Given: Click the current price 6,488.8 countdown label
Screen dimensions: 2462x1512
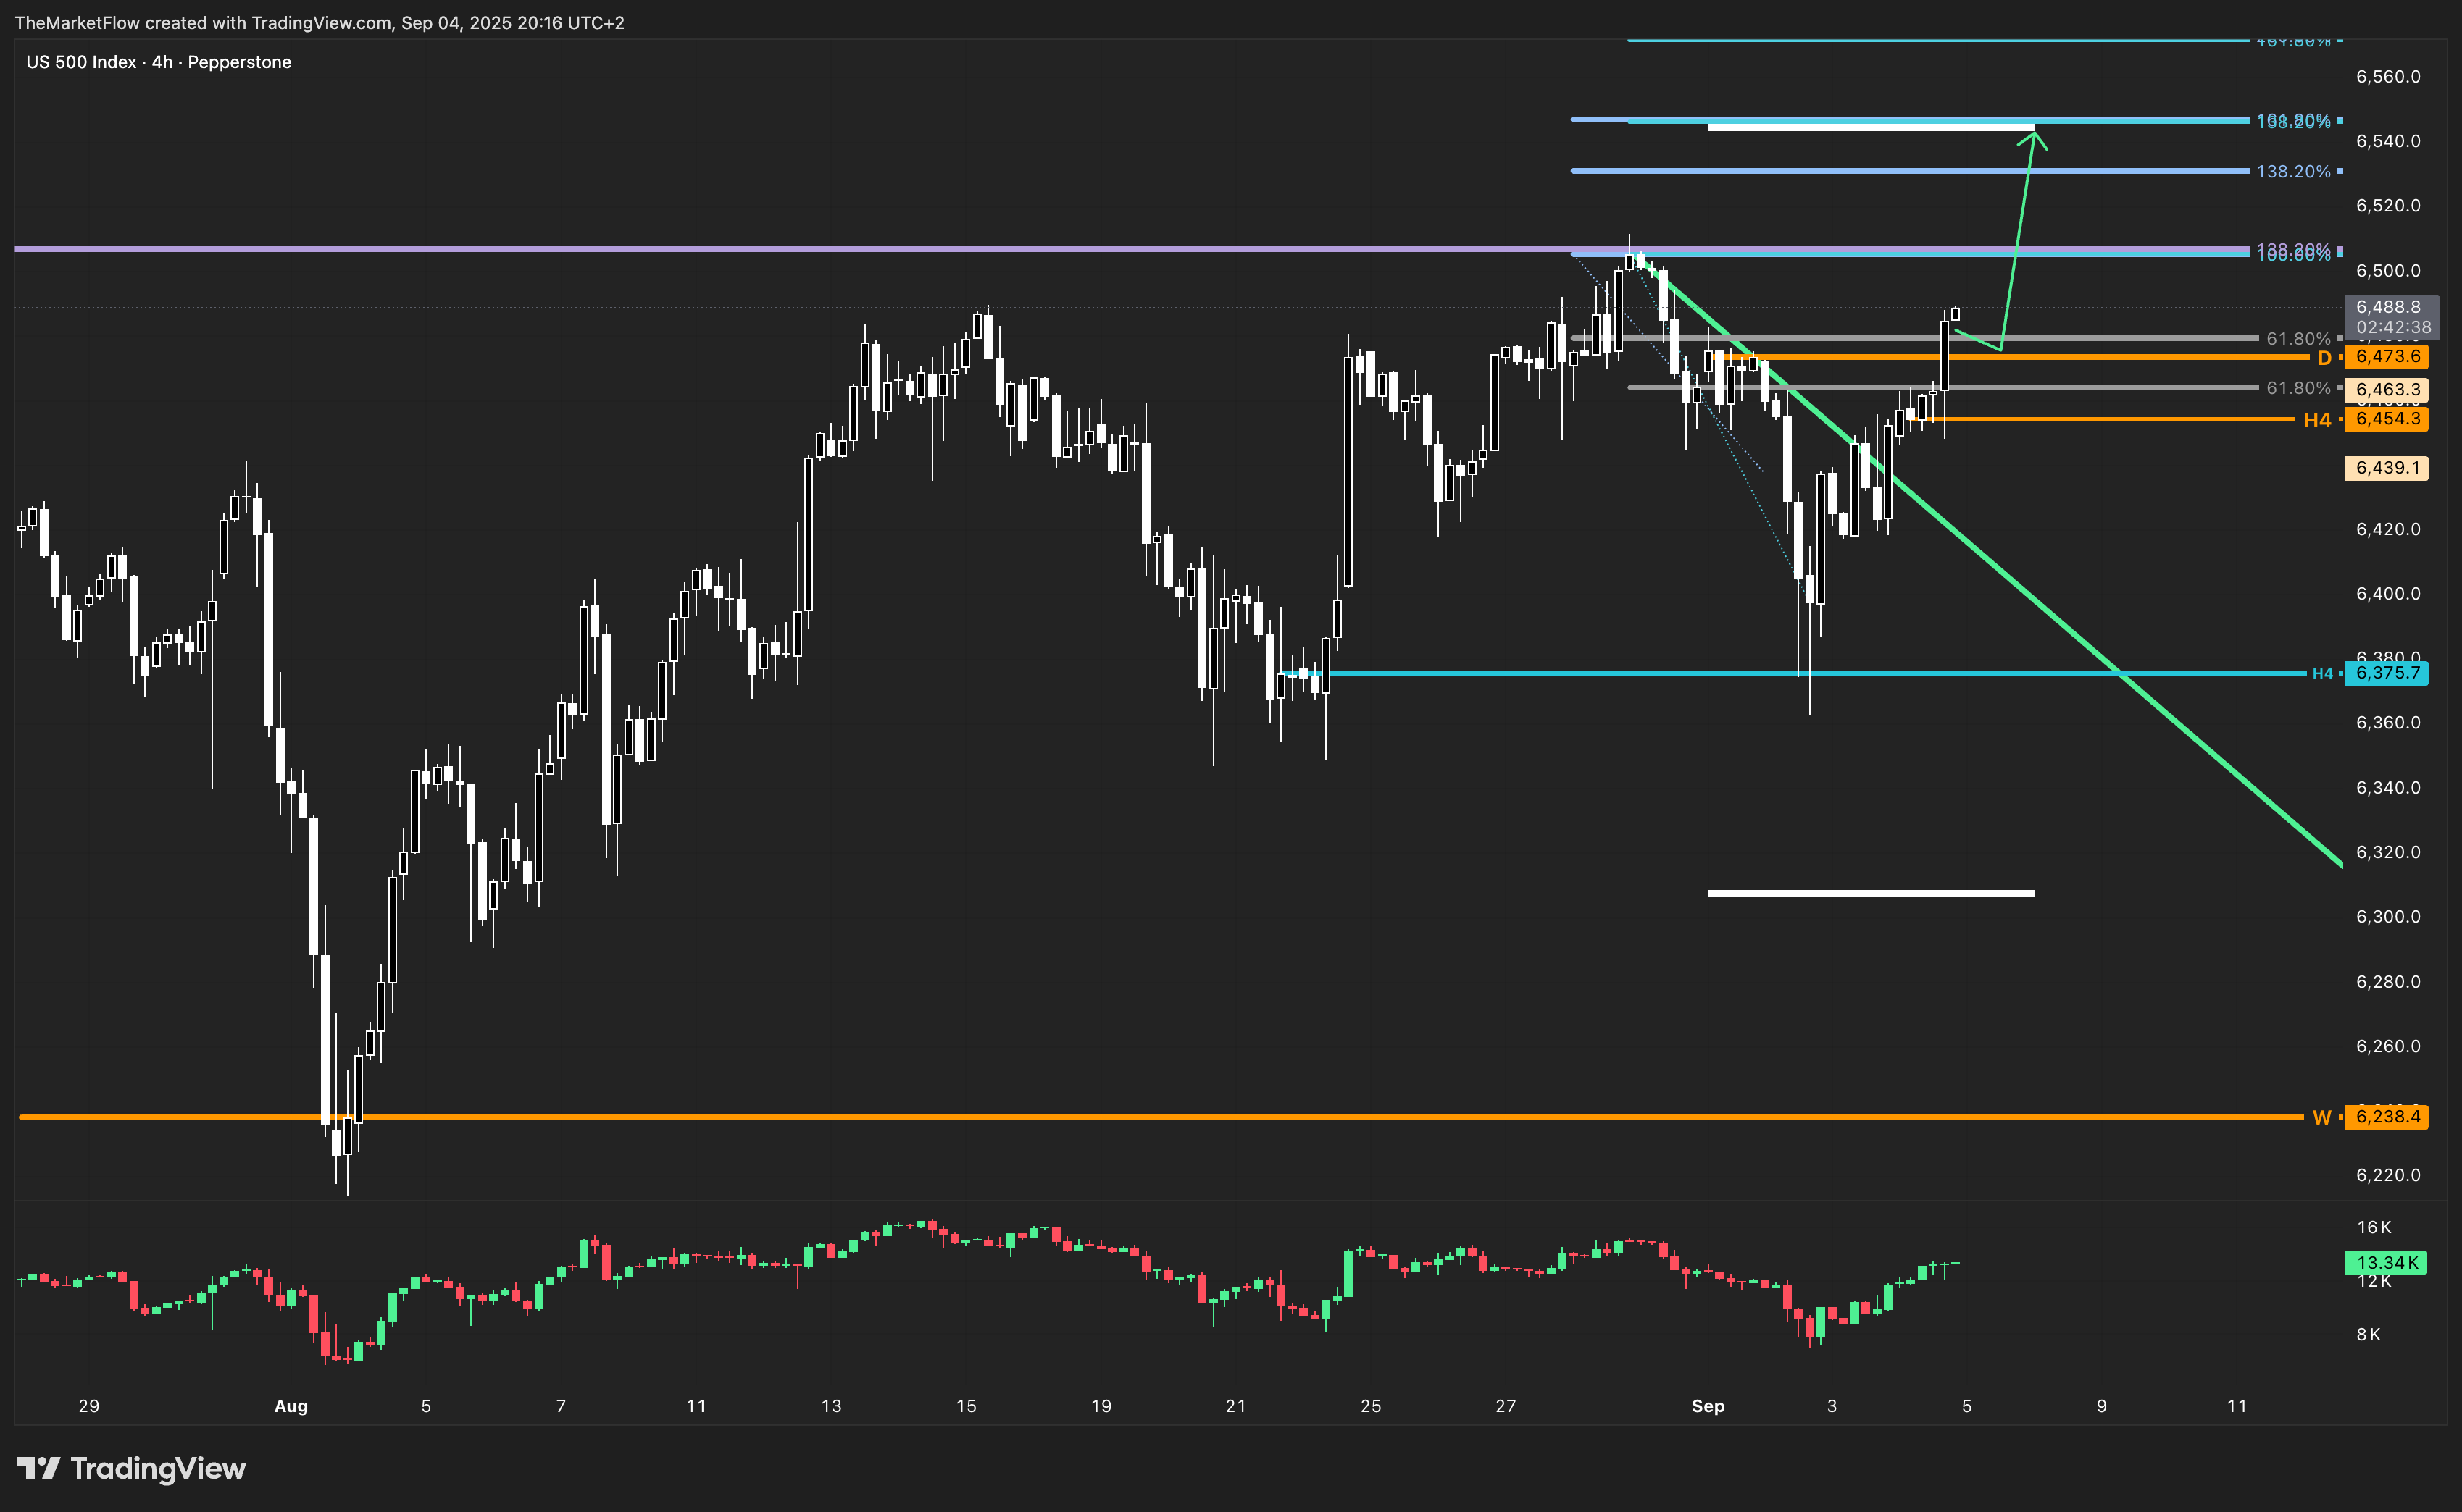Looking at the screenshot, I should click(x=2392, y=317).
